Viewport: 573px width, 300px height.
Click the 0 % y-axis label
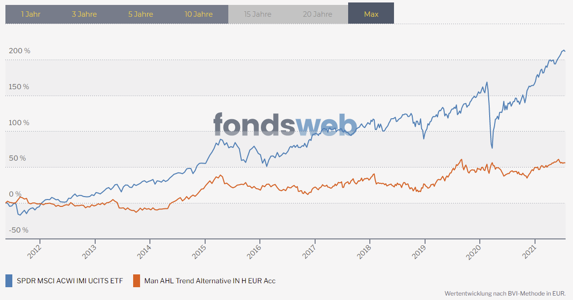15,194
